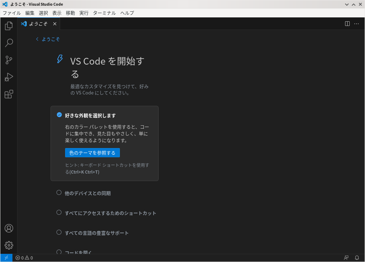This screenshot has height=262, width=365.
Task: Go back via the ようこそ chevron link
Action: (48, 39)
